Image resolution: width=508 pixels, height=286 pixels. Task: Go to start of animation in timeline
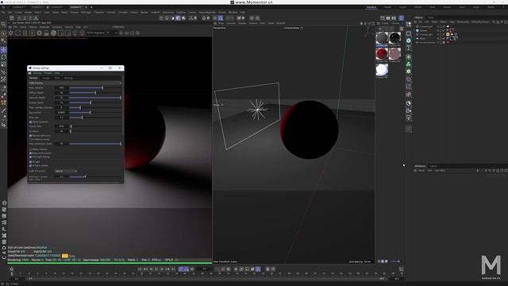(140, 269)
